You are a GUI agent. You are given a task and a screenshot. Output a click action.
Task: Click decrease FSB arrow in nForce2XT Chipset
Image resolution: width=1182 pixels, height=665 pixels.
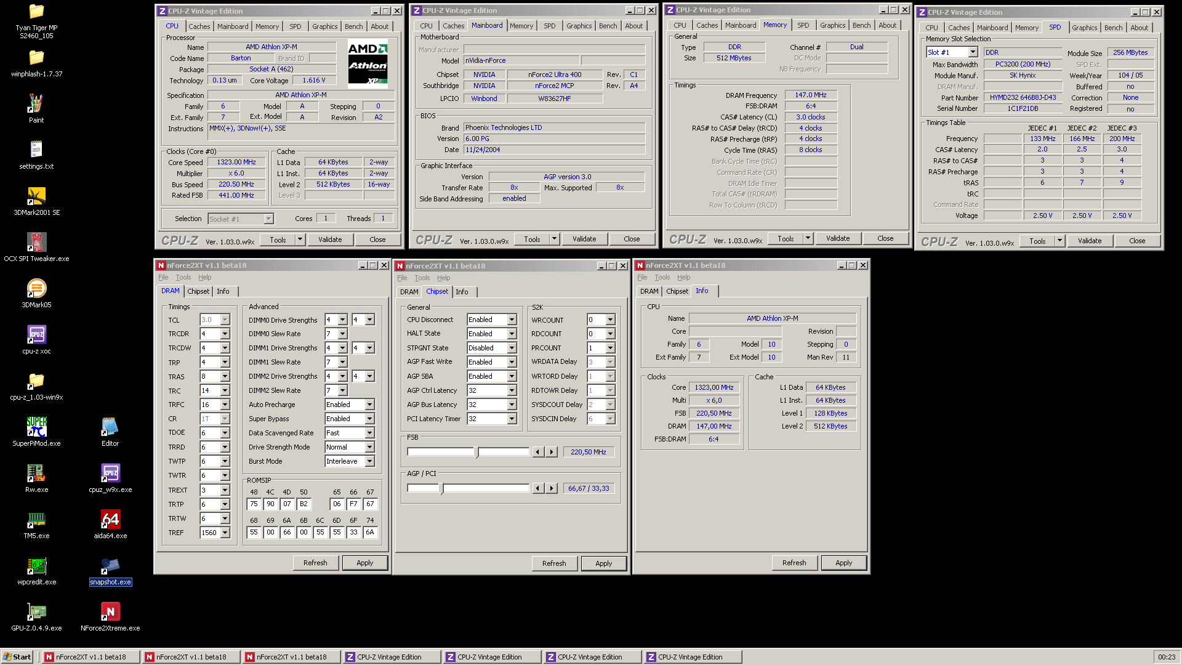[538, 452]
